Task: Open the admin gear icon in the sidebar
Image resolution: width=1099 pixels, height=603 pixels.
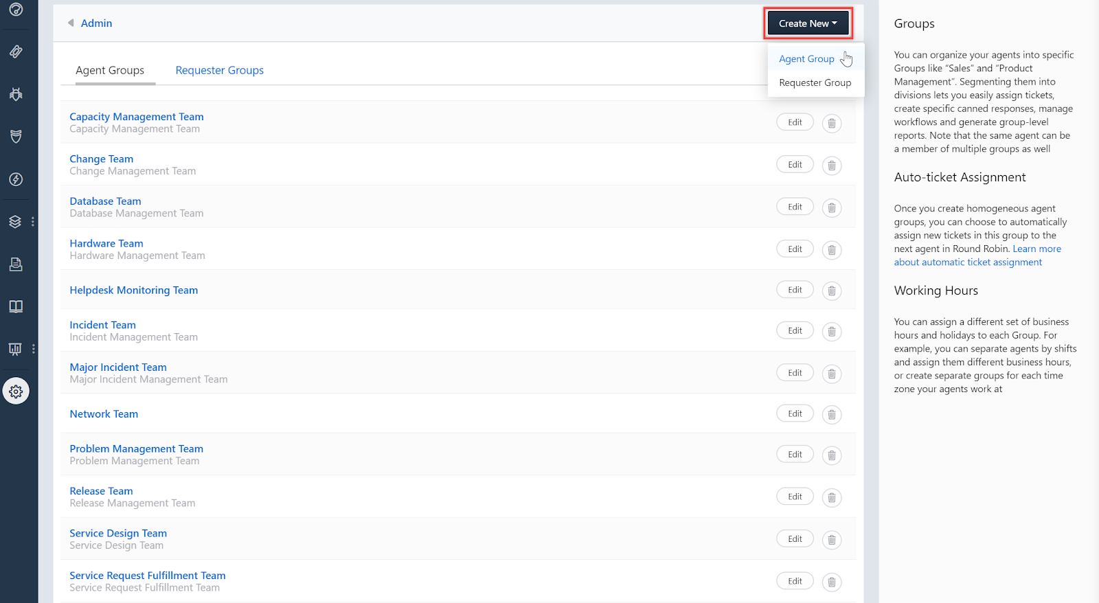Action: click(x=16, y=391)
